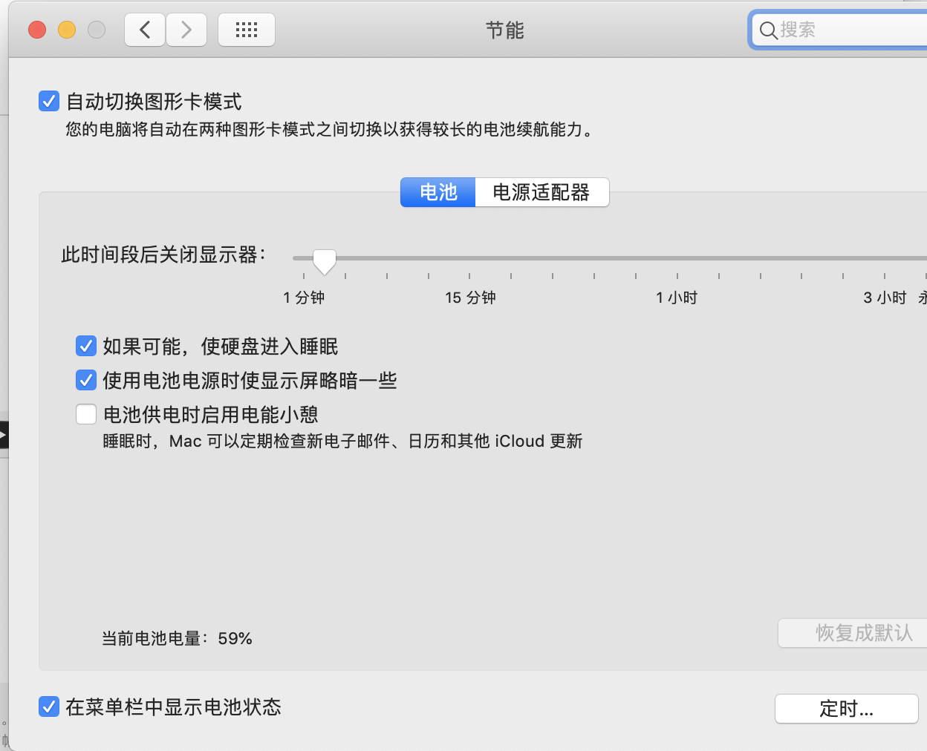
Task: Uncheck 在菜单栏中显示电池状态
Action: (x=49, y=706)
